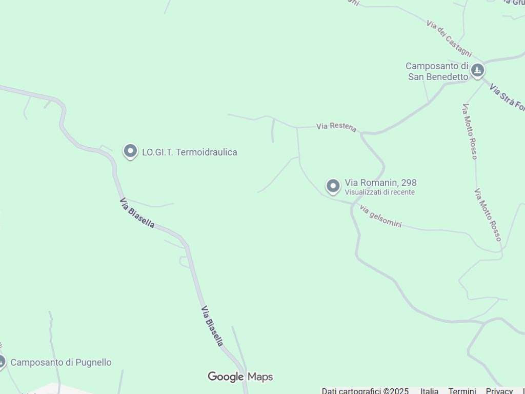The height and width of the screenshot is (394, 525).
Task: Open the Google Maps logo
Action: [x=240, y=377]
